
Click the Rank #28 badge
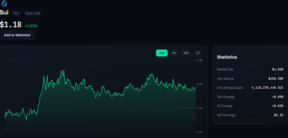coord(33,13)
